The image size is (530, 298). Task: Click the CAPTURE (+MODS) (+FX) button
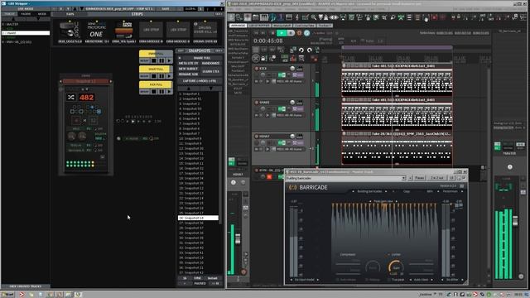point(200,81)
